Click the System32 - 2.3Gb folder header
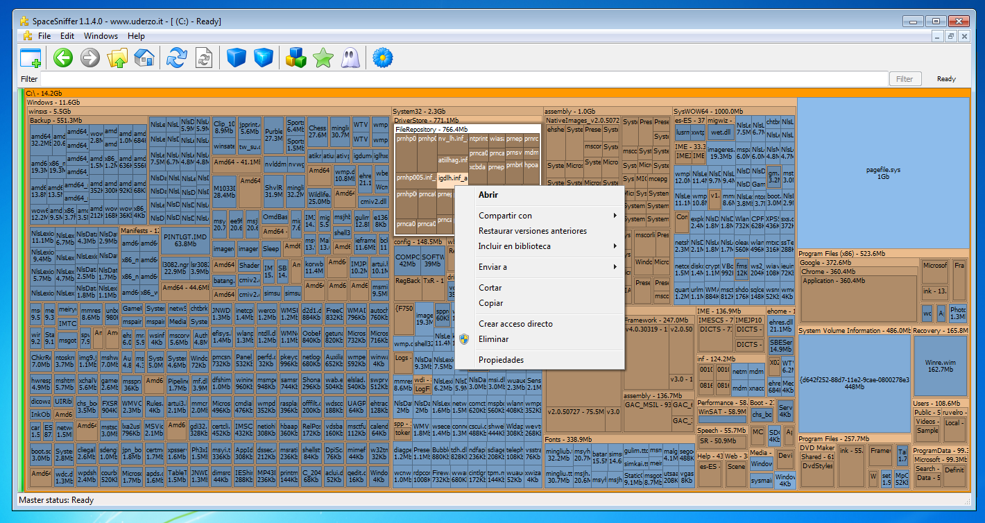985x523 pixels. click(419, 111)
